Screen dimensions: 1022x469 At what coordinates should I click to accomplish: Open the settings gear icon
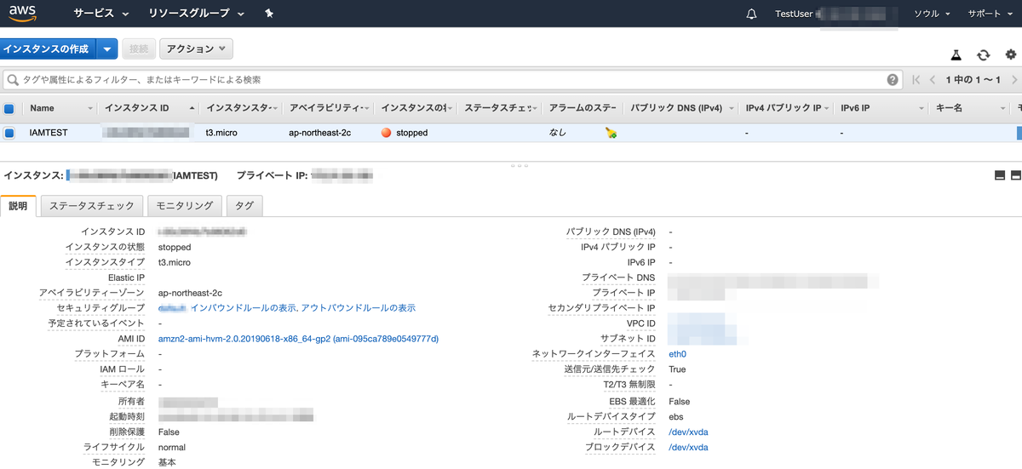click(1011, 54)
